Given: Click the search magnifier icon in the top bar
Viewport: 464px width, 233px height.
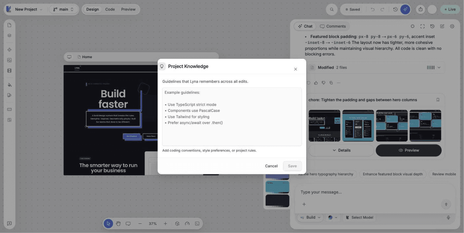Looking at the screenshot, I should tap(332, 9).
